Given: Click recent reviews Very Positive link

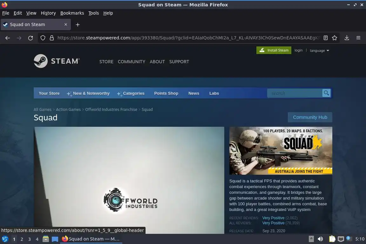Looking at the screenshot, I should (273, 218).
